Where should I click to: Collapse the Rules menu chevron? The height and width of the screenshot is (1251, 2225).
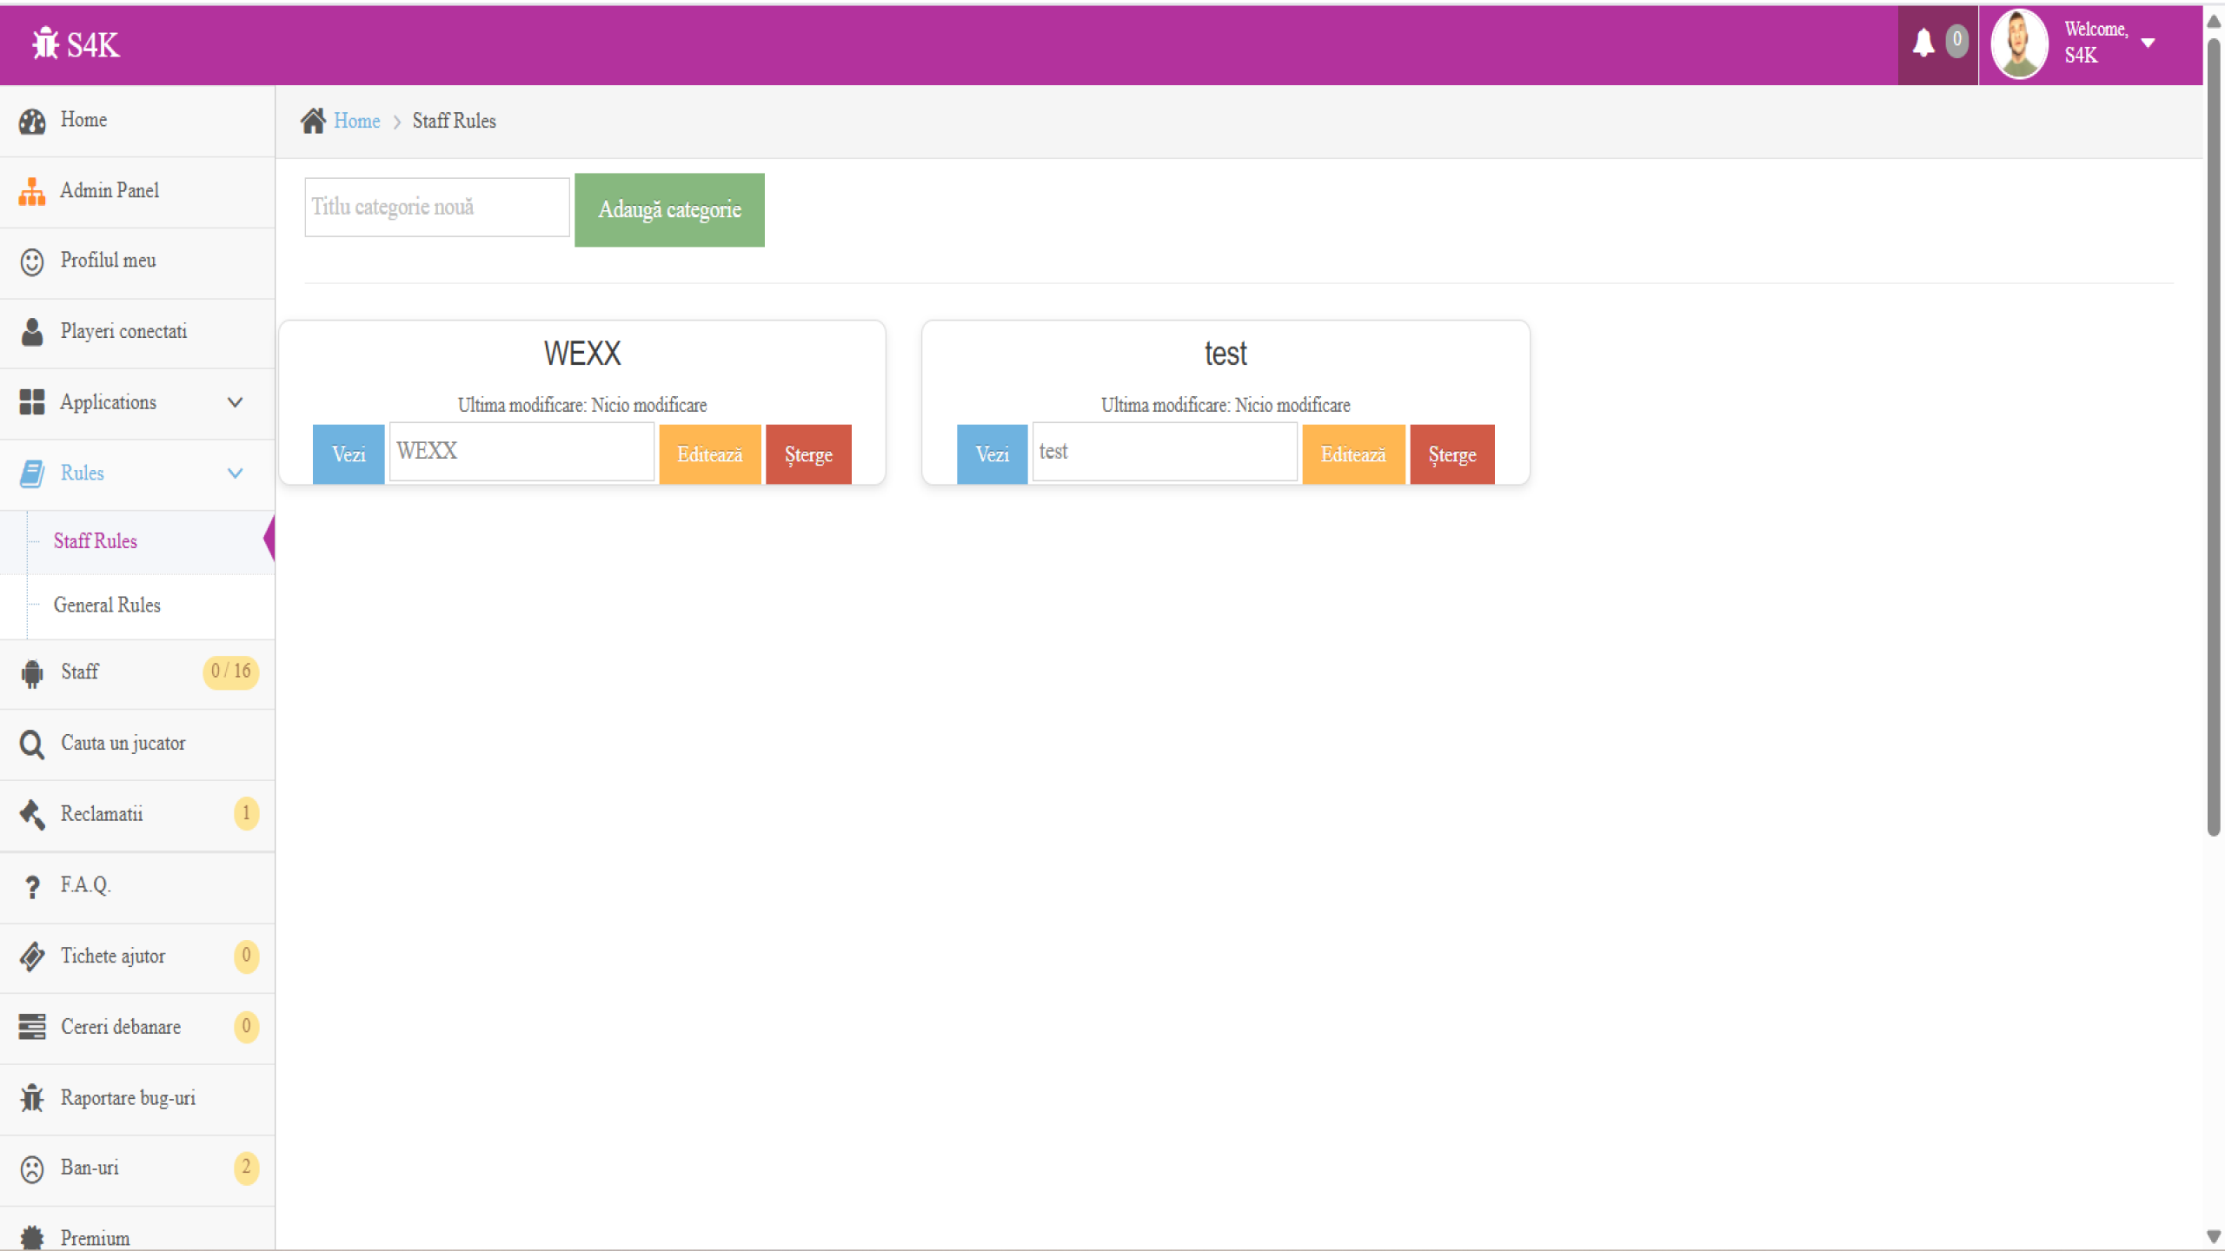point(235,473)
